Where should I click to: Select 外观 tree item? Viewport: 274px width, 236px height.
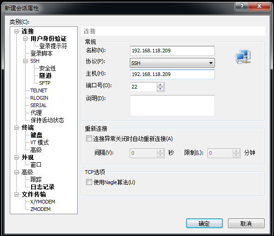(x=27, y=157)
